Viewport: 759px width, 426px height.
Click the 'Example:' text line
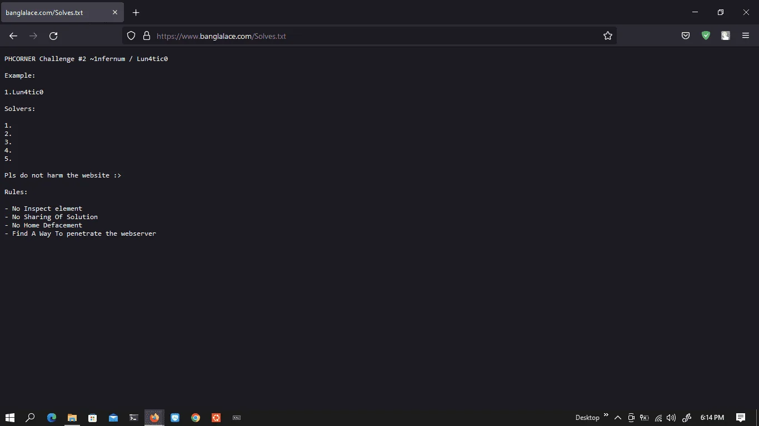tap(20, 75)
